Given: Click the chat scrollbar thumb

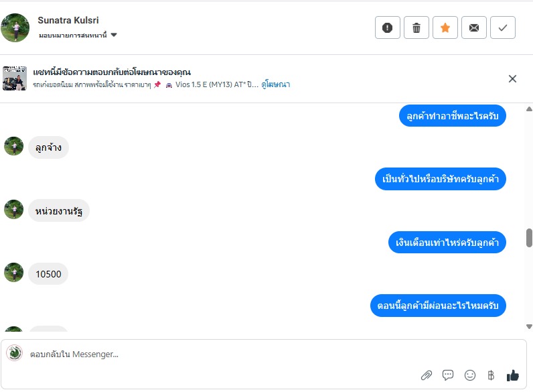Looking at the screenshot, I should tap(529, 237).
